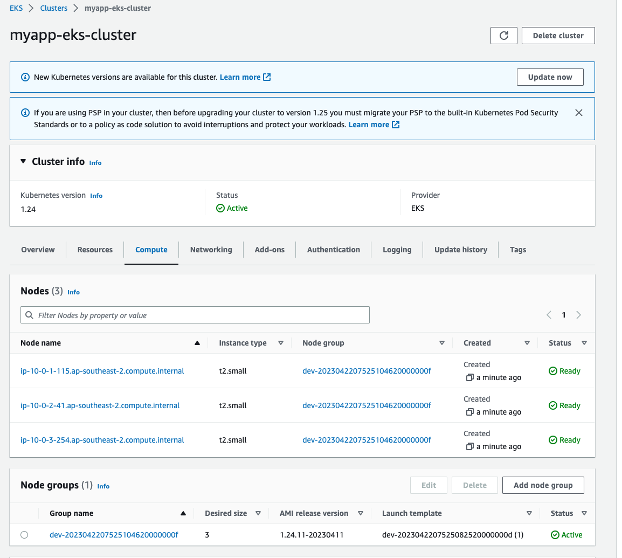The height and width of the screenshot is (558, 622).
Task: Click node group Active status icon
Action: [x=555, y=535]
